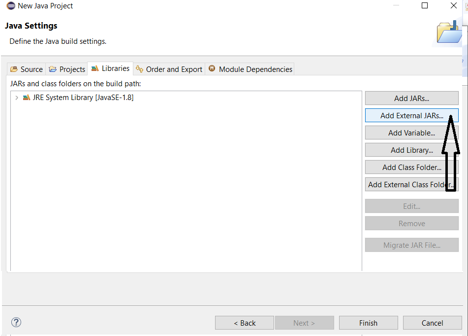Image resolution: width=468 pixels, height=336 pixels.
Task: Click the Order and Export tab icon
Action: tap(139, 69)
